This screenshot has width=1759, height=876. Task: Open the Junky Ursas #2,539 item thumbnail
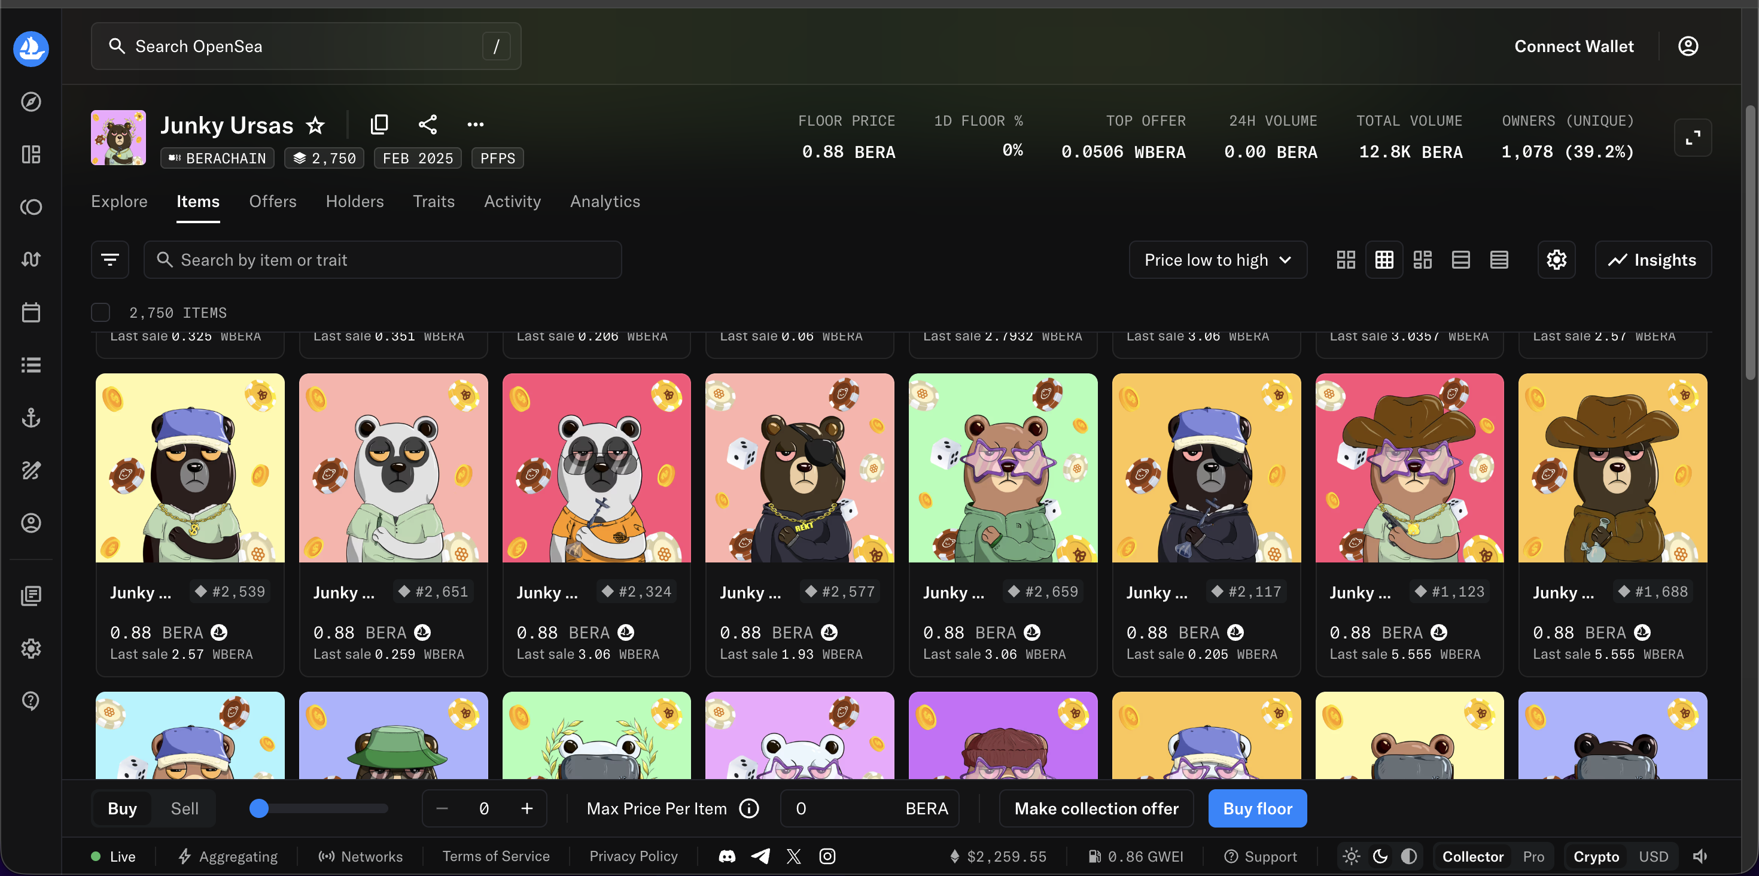[190, 468]
